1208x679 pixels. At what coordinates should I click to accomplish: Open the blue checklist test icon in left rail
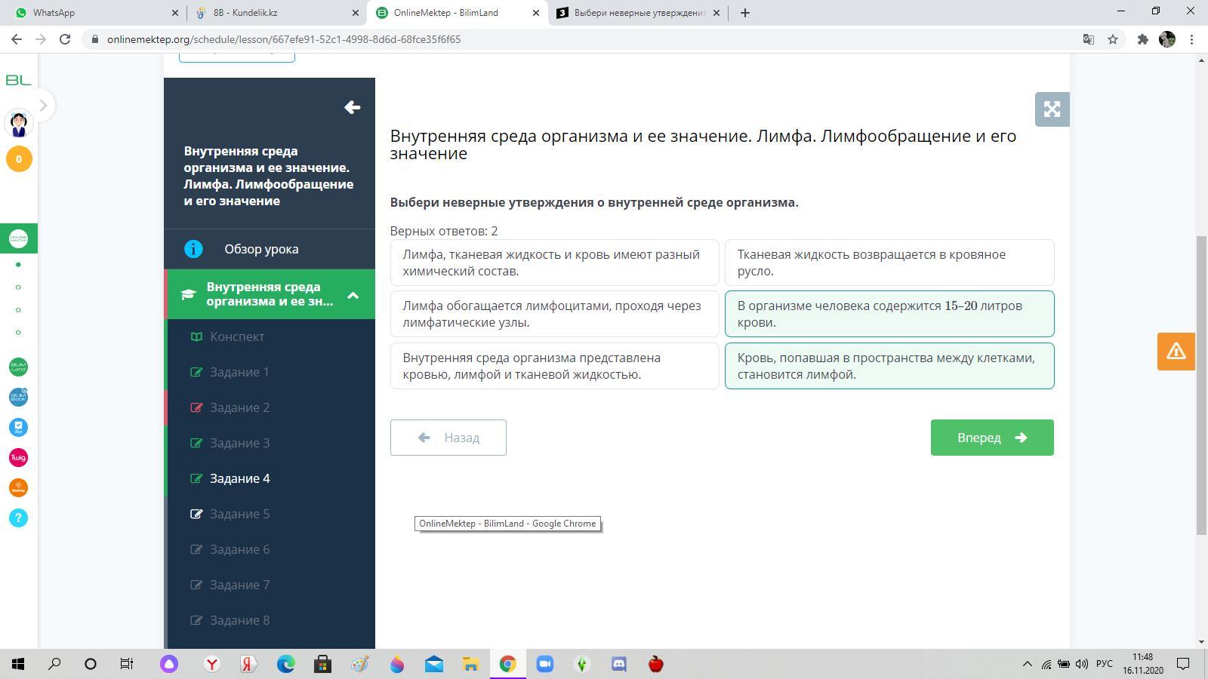(18, 428)
